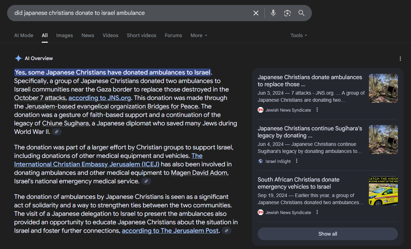Open 'South African Christians donate emergency vehicles' article
This screenshot has width=411, height=249.
298,183
